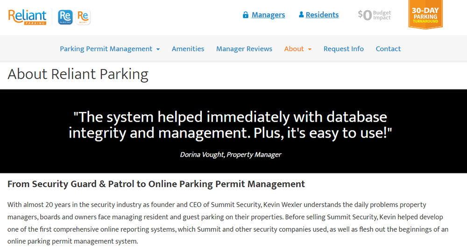Expand the About dropdown arrow
The width and height of the screenshot is (467, 249).
coord(310,49)
